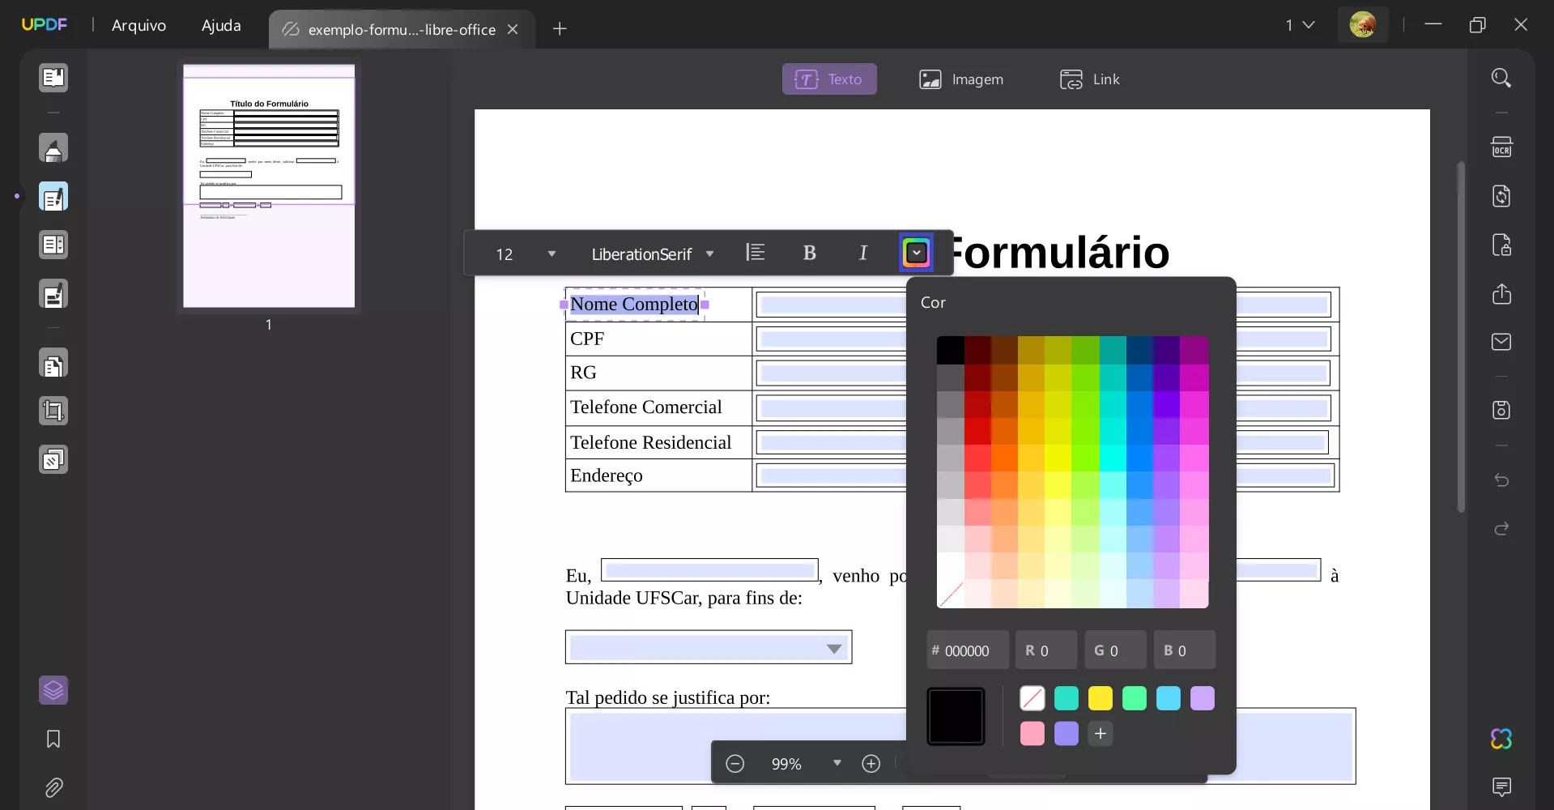This screenshot has height=810, width=1554.
Task: Click the Endereço label text
Action: pos(607,475)
